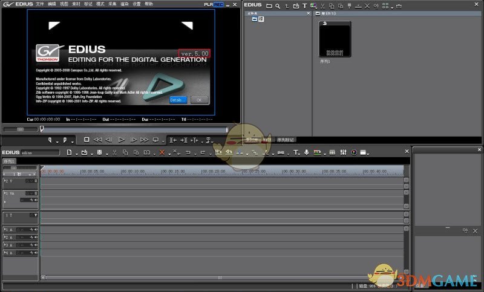Click the color bars New Clip icon in the bin

[313, 6]
